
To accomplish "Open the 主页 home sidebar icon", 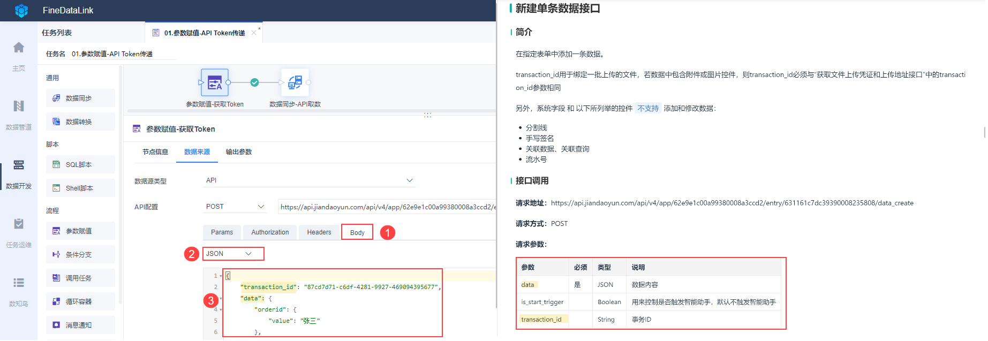I will [19, 48].
